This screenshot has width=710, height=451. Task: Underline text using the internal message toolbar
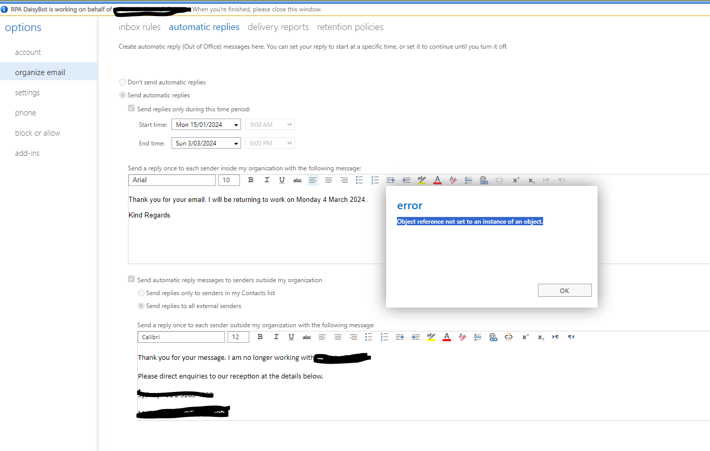coord(282,180)
